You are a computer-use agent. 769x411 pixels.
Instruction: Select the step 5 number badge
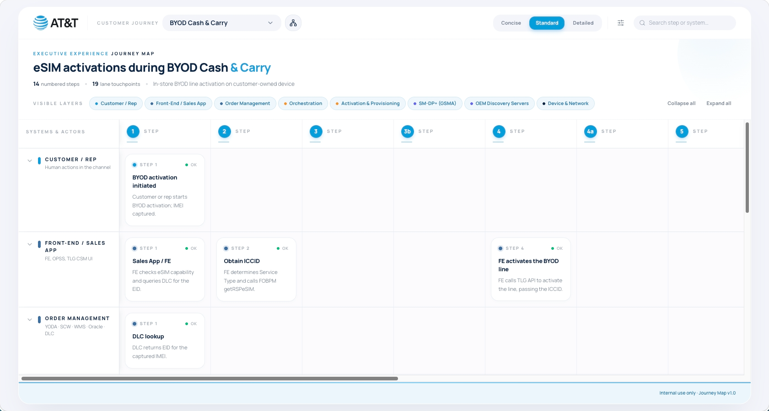click(x=682, y=132)
